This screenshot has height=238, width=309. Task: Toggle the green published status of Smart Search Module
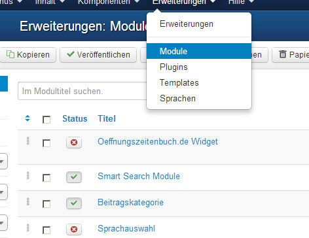(x=74, y=177)
